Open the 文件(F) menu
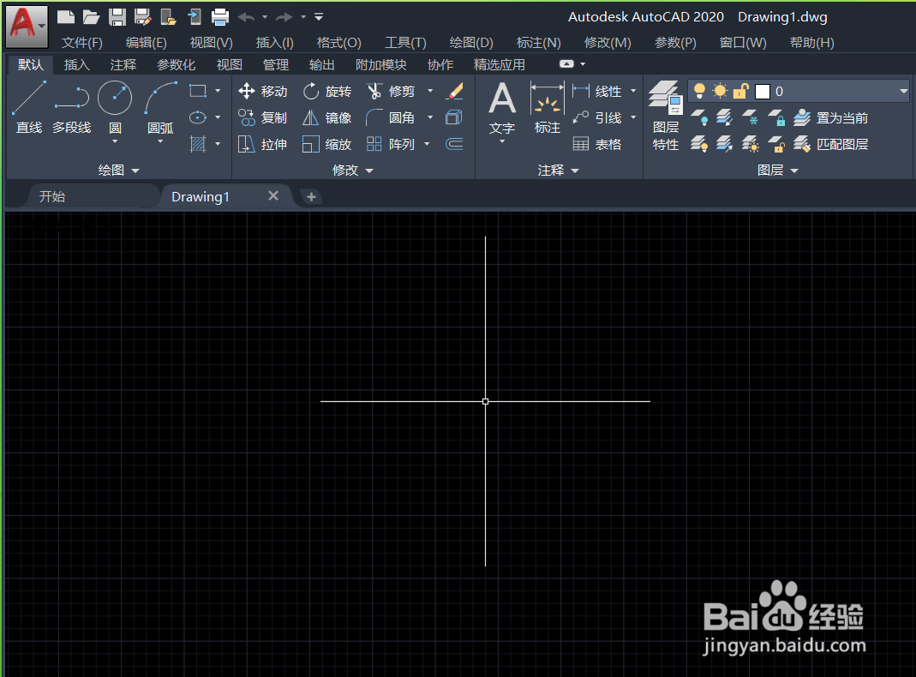Image resolution: width=916 pixels, height=677 pixels. [x=81, y=43]
